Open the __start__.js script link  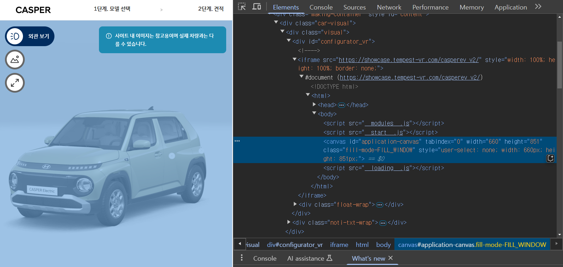[x=383, y=132]
